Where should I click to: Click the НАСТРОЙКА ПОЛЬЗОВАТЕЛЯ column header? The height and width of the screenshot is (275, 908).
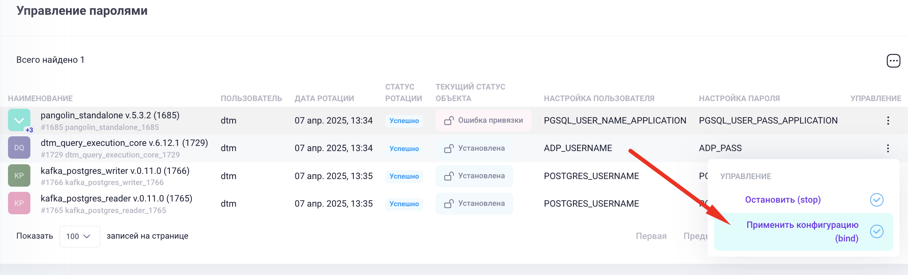click(599, 98)
